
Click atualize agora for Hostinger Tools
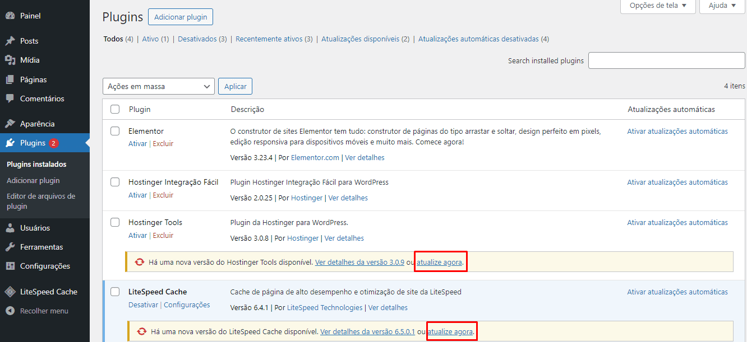pos(439,262)
